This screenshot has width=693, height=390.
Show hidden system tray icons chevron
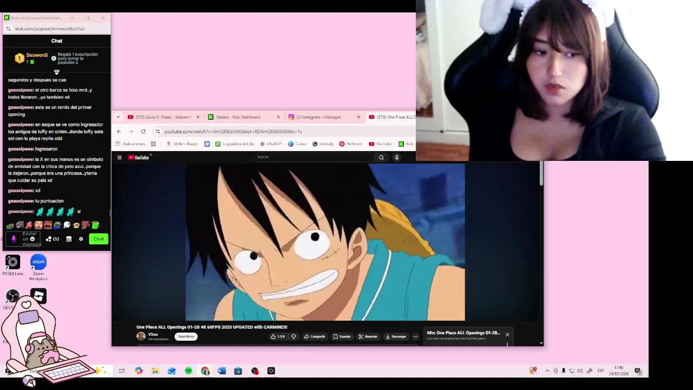click(x=547, y=371)
